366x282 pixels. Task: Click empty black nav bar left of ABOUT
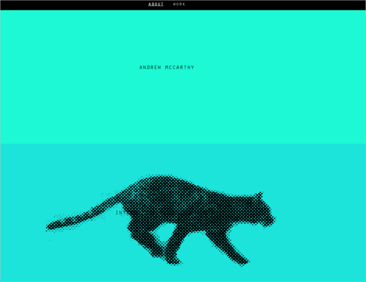click(61, 4)
